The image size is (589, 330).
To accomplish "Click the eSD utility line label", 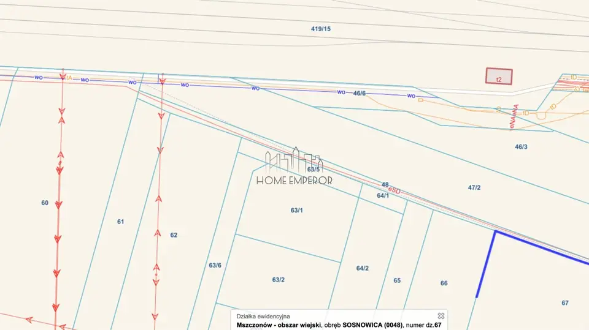I will (x=395, y=191).
